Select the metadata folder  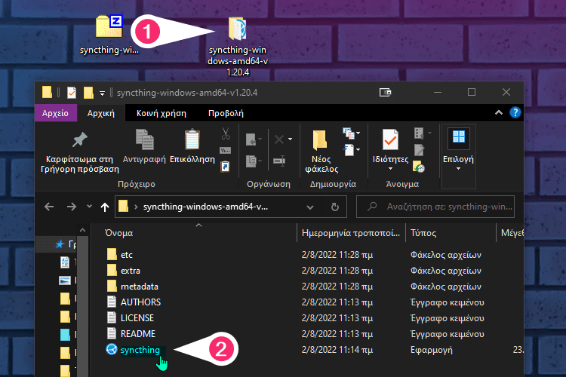(x=140, y=287)
